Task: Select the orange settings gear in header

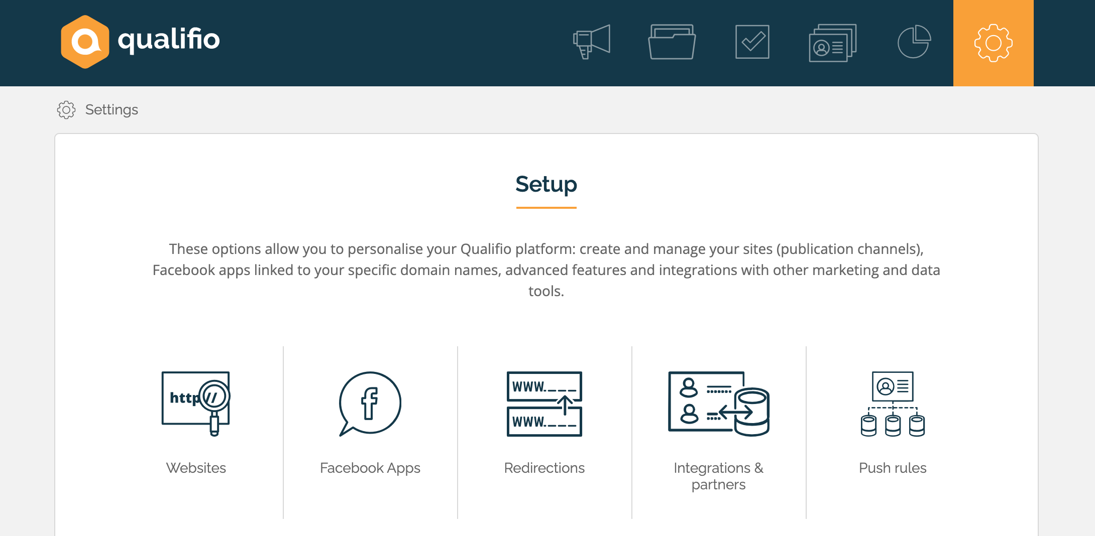Action: point(994,43)
